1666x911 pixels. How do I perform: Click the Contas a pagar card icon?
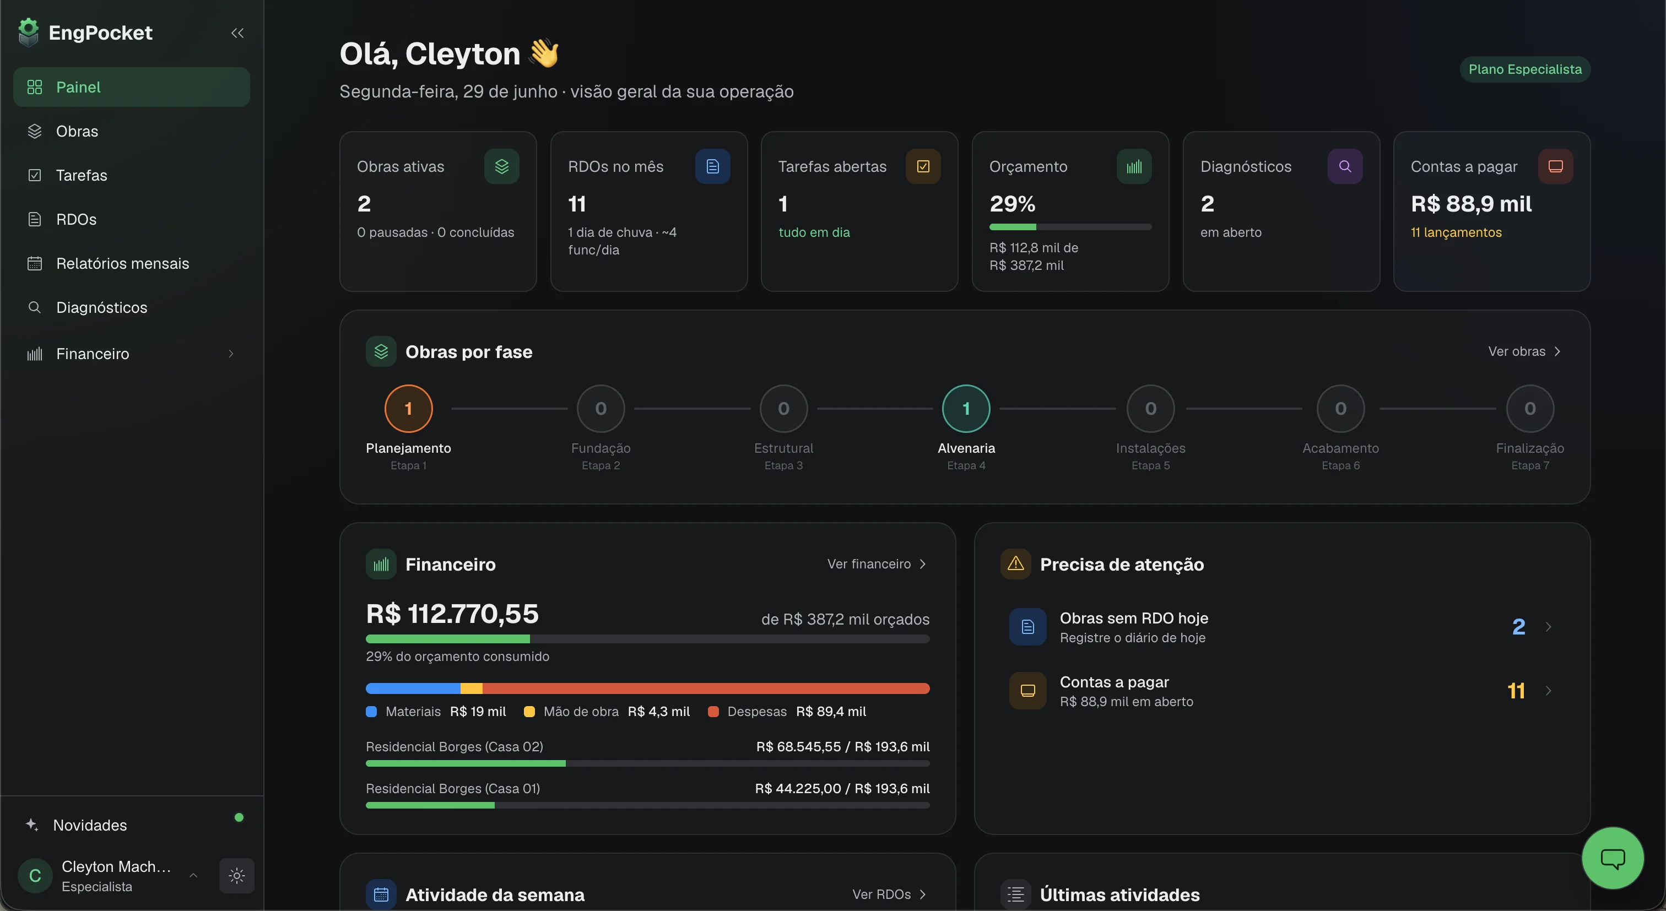tap(1556, 167)
